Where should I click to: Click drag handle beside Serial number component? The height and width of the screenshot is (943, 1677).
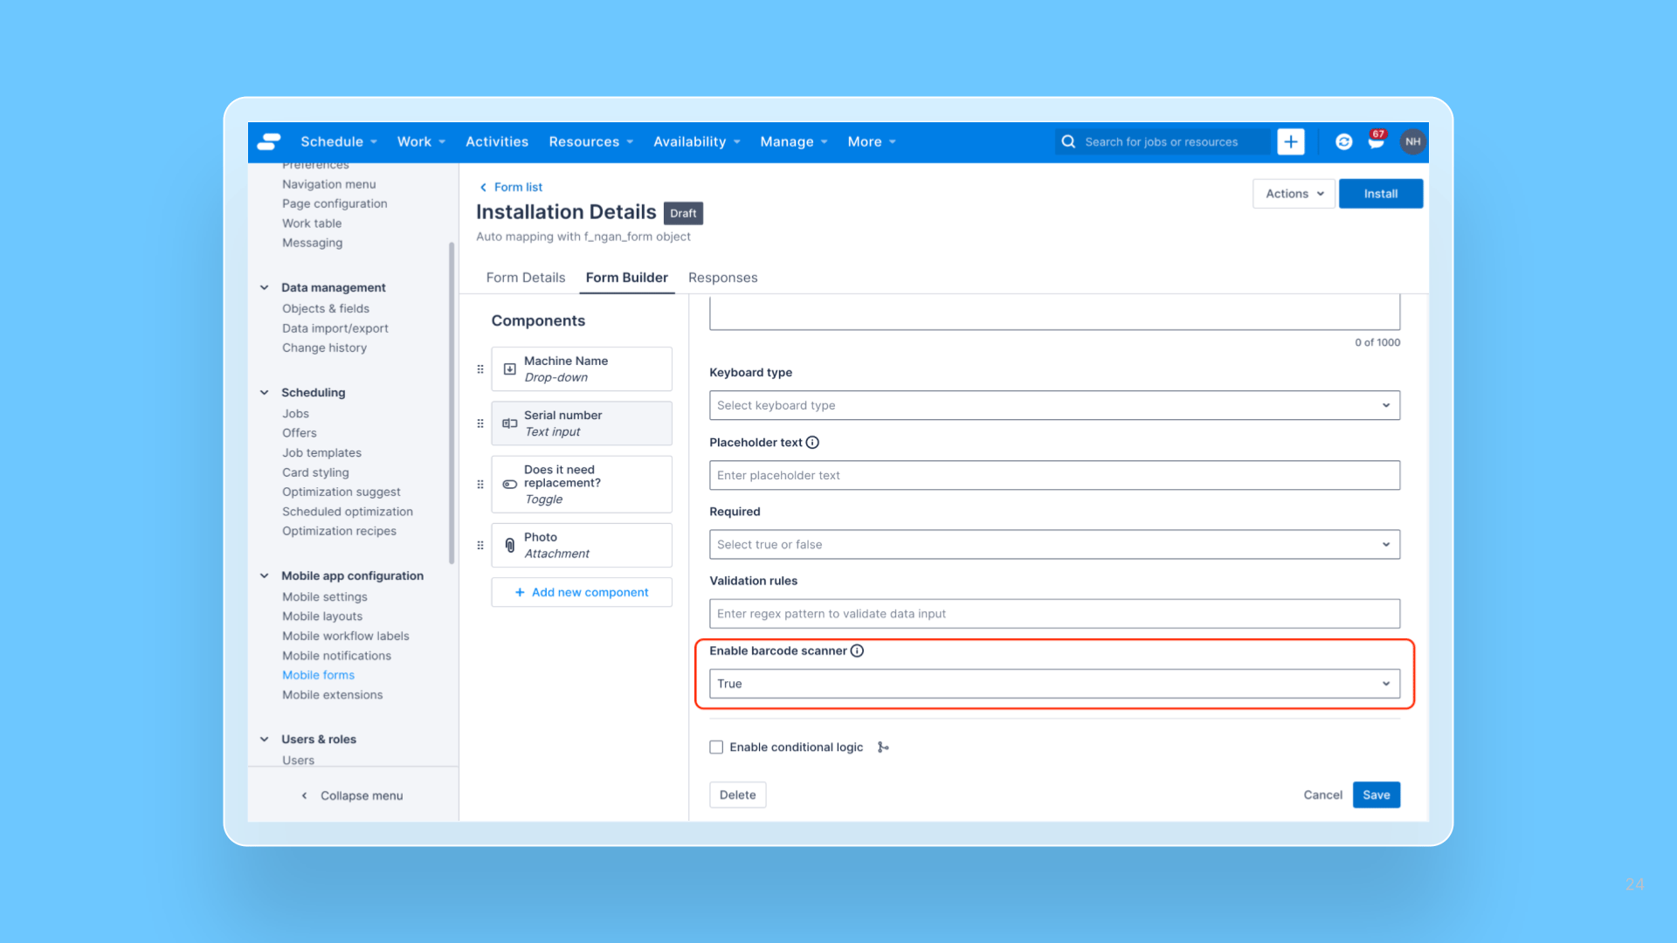(x=480, y=423)
